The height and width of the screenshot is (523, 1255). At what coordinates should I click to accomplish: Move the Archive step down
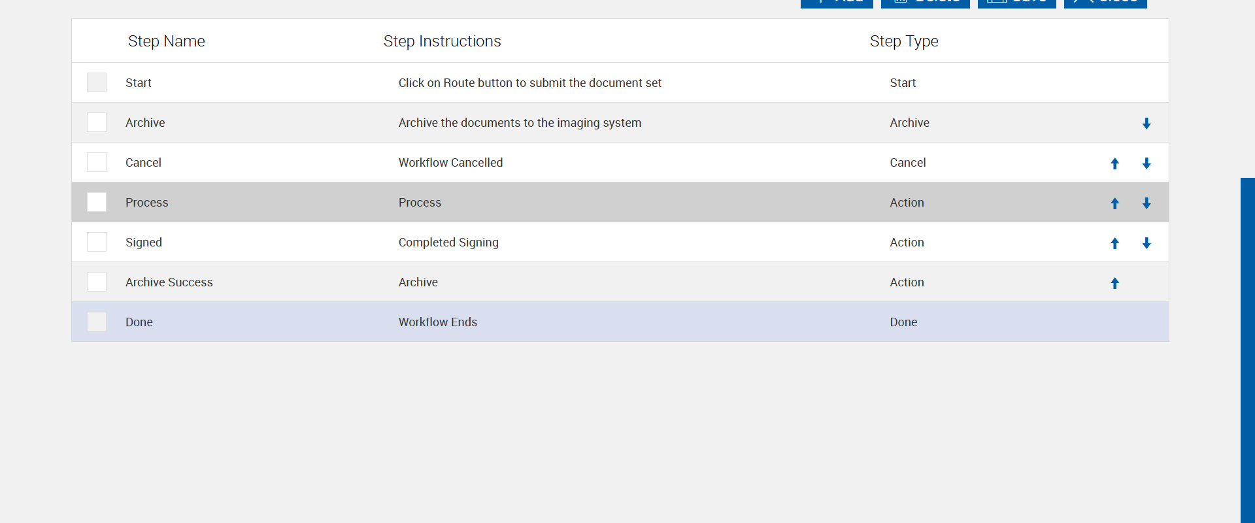1146,124
